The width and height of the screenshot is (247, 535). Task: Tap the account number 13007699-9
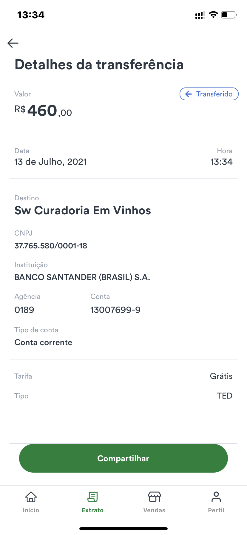click(115, 310)
